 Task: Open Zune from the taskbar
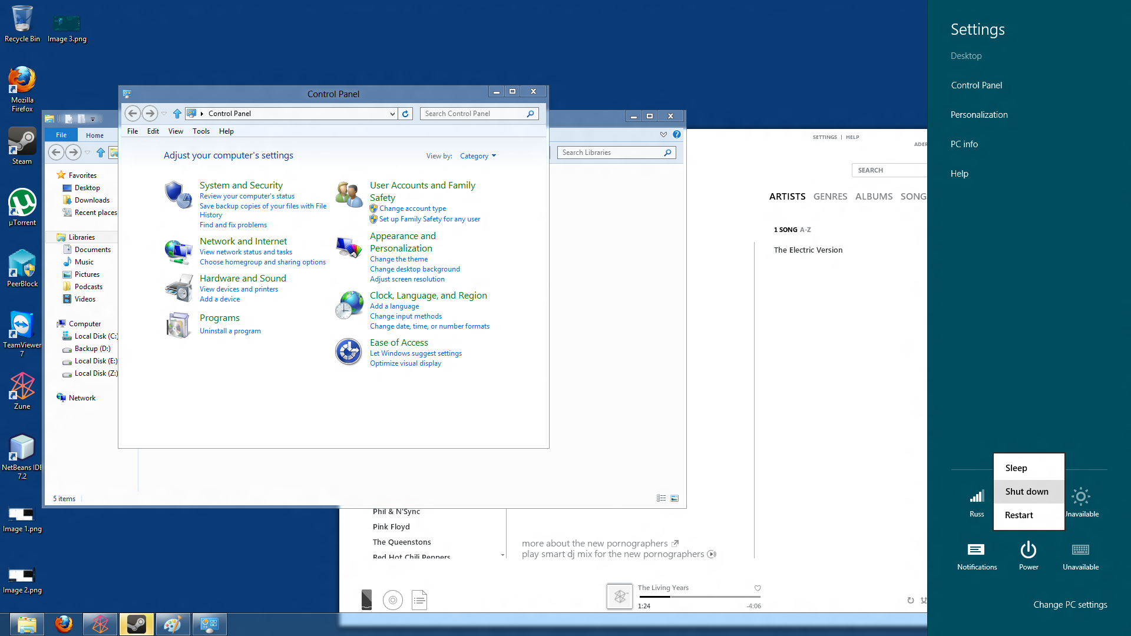(x=100, y=624)
